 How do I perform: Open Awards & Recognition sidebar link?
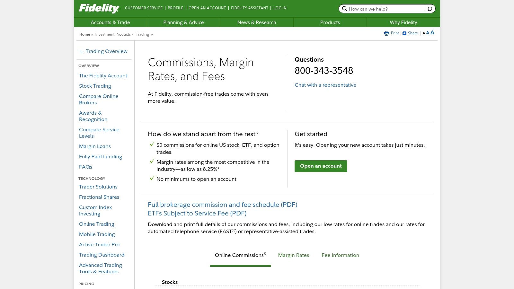93,116
